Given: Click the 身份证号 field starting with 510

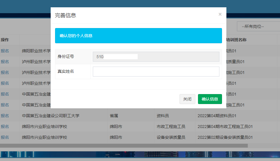Looking at the screenshot, I should click(x=156, y=57).
